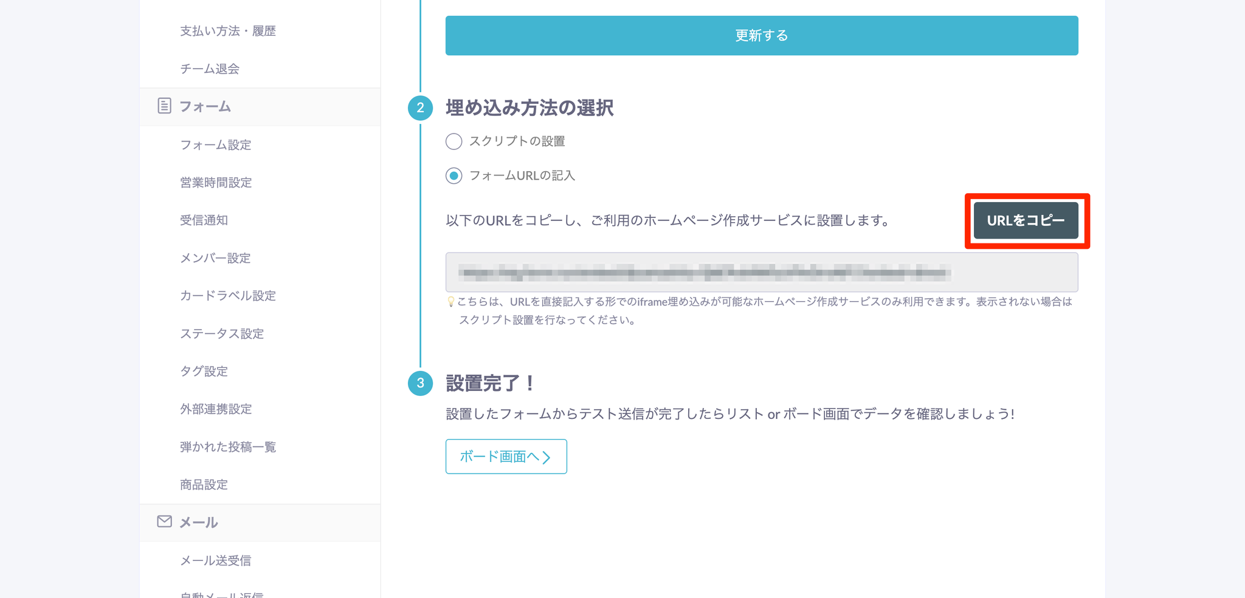The width and height of the screenshot is (1245, 598).
Task: Click the フォームURLの記入 option label
Action: coord(522,176)
